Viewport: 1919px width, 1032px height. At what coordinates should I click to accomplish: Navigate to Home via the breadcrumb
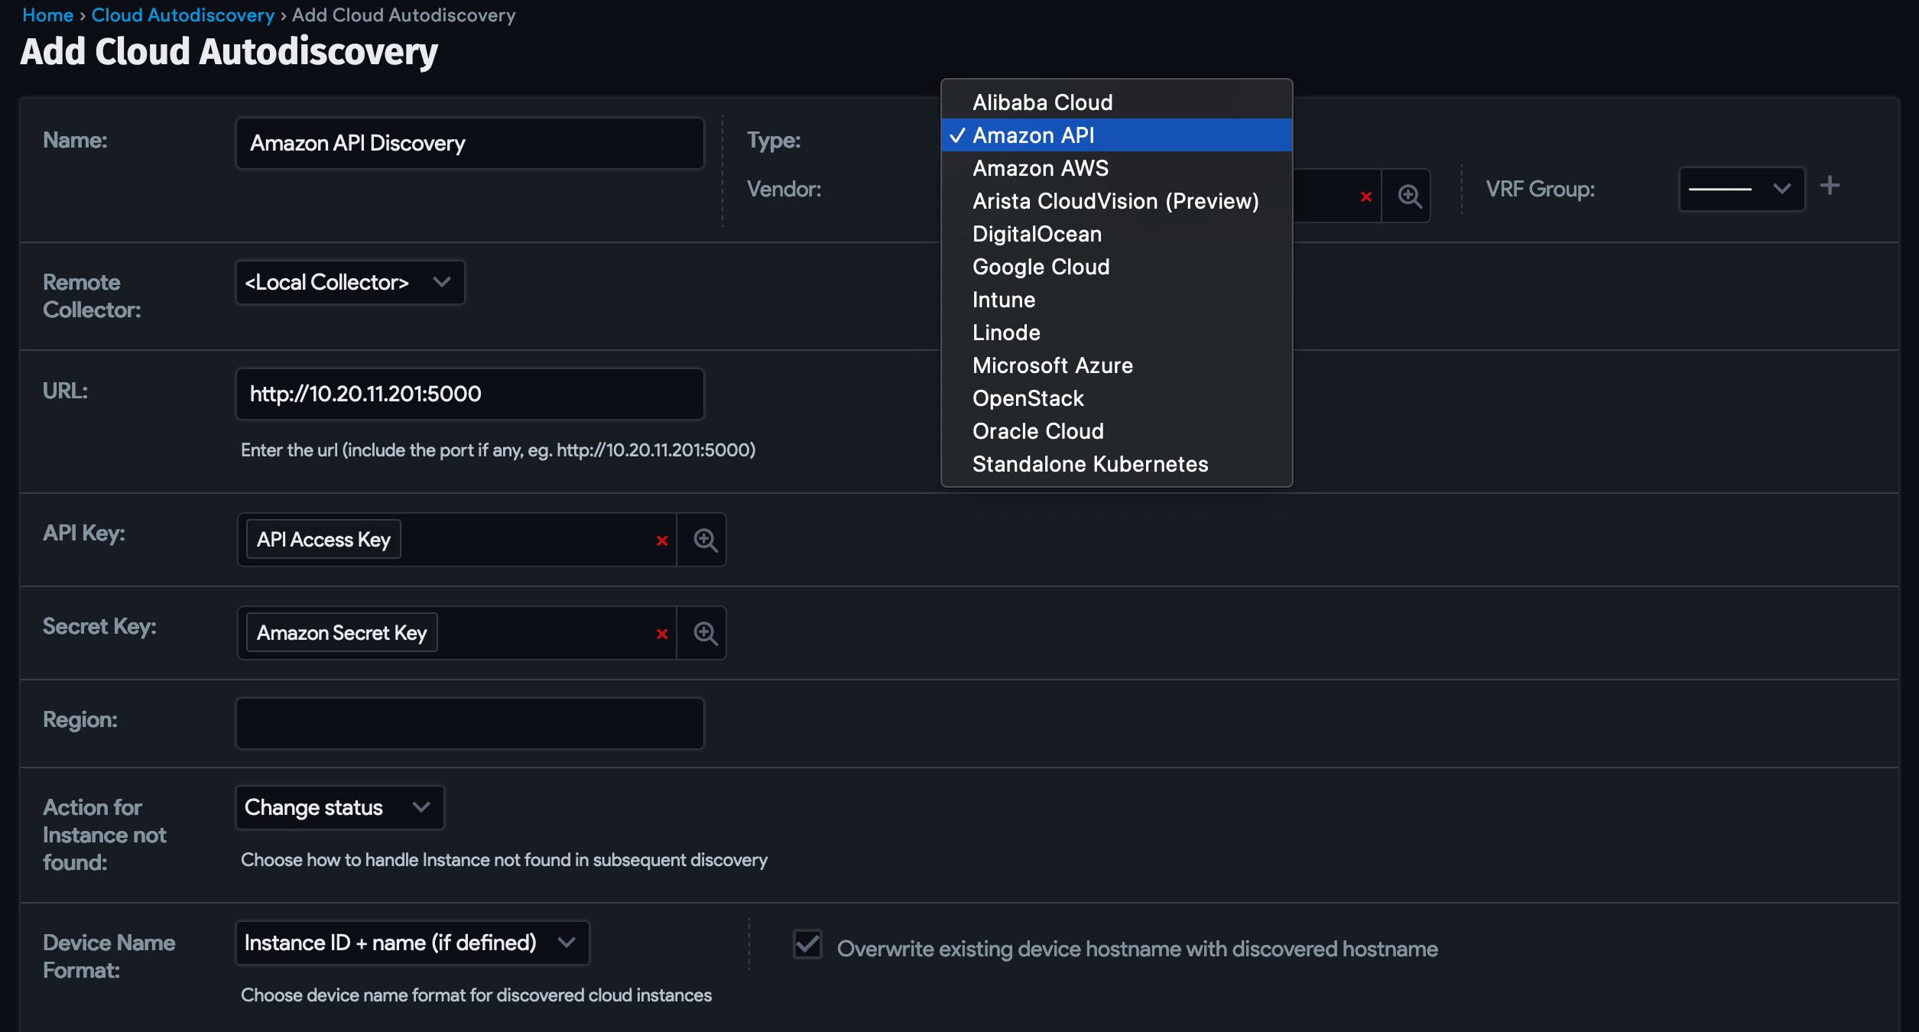click(47, 15)
